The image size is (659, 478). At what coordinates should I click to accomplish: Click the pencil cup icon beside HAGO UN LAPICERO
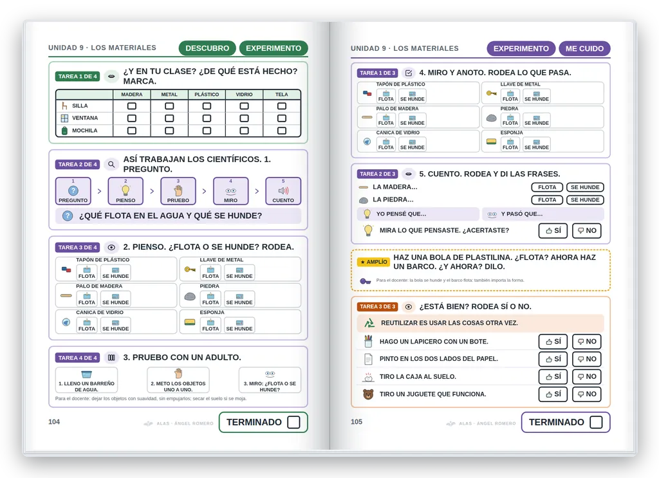[368, 341]
